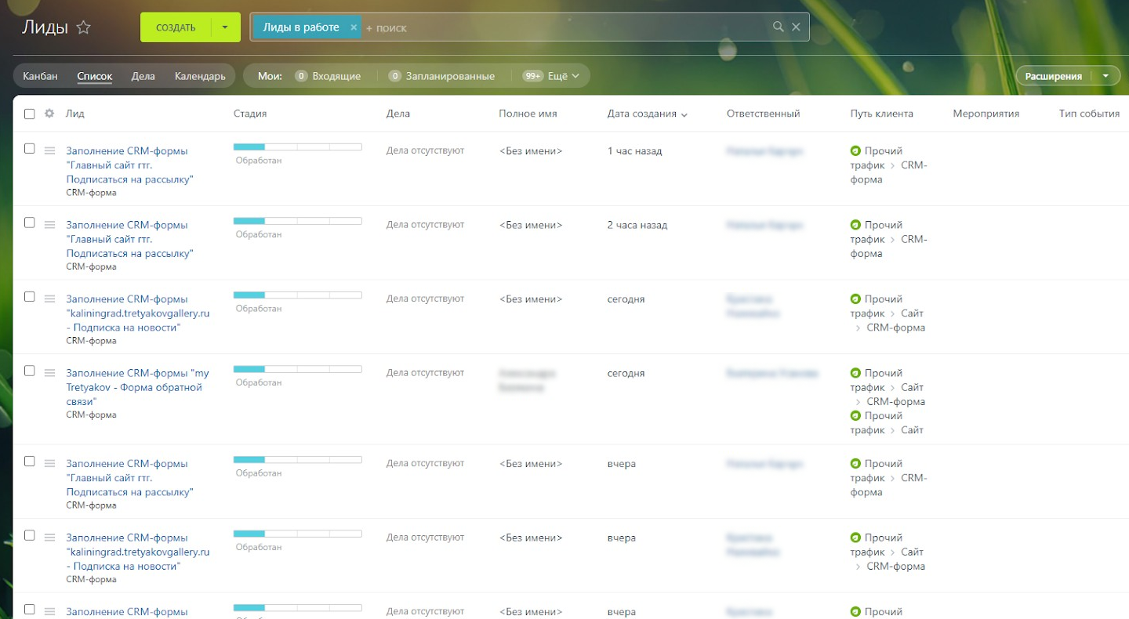The image size is (1129, 619).
Task: Open lead title created 2 часа назад
Action: tap(130, 239)
